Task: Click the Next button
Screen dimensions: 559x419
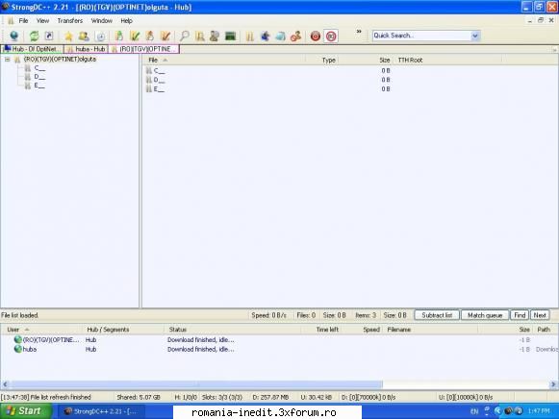Action: [540, 315]
